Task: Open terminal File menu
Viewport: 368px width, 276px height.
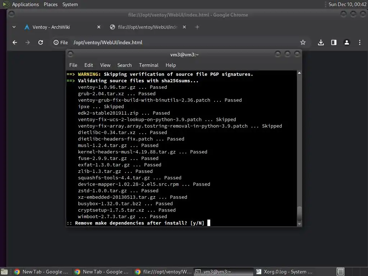Action: point(73,65)
